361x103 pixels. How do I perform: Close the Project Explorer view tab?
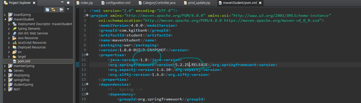tap(34, 3)
